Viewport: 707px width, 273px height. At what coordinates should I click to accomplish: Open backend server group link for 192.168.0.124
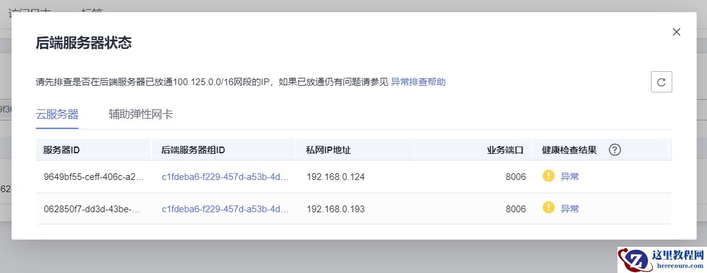pyautogui.click(x=225, y=177)
